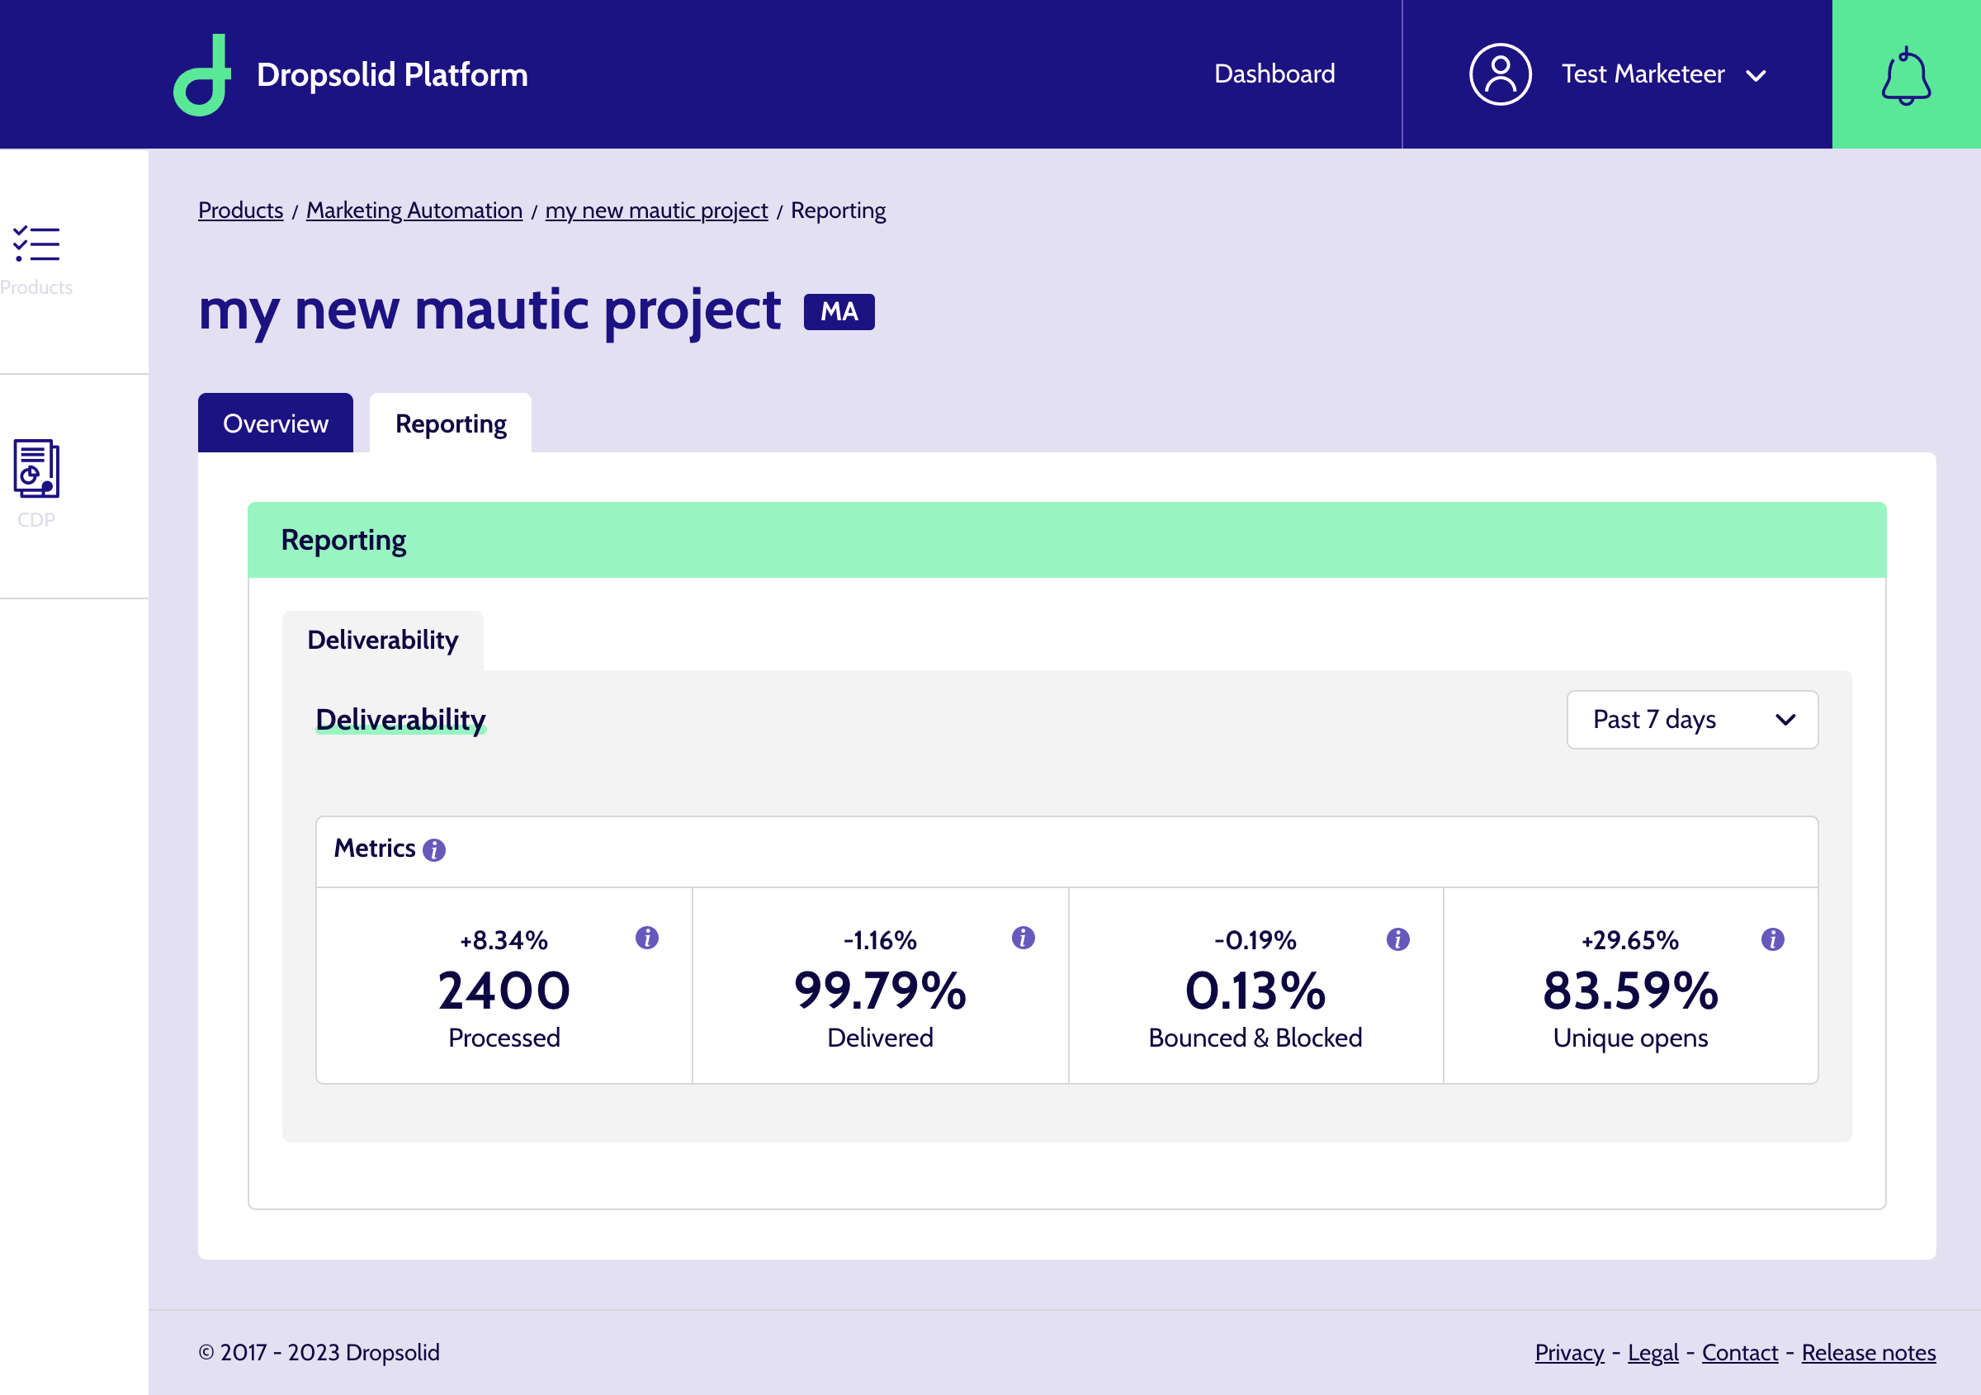
Task: Click the user avatar icon
Action: [1501, 74]
